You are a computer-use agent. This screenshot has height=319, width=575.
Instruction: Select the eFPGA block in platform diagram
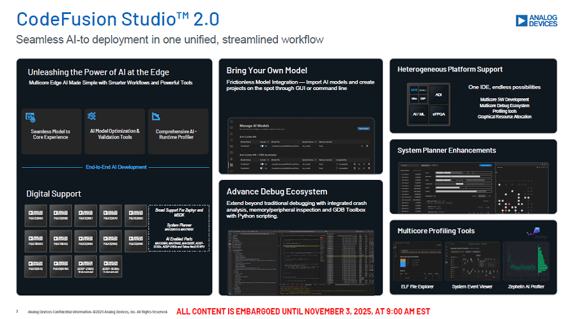point(438,114)
